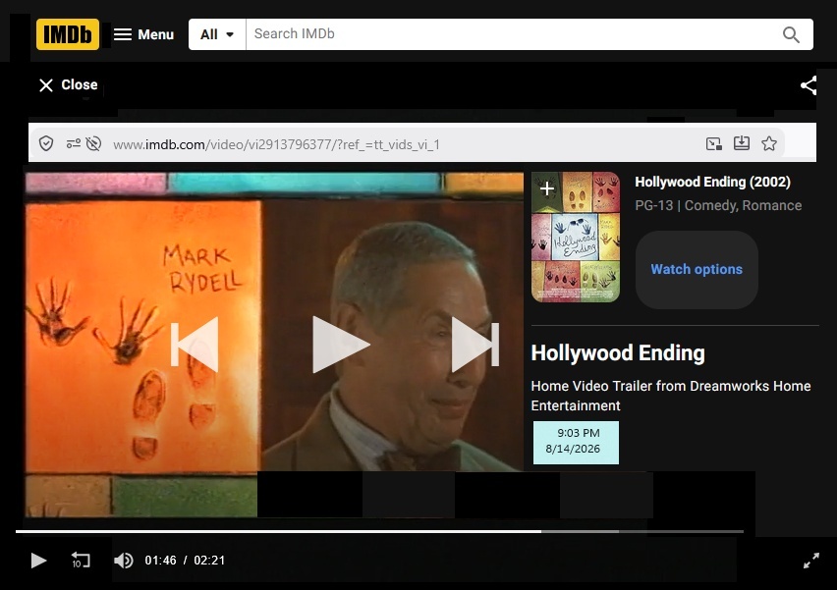Click the 9:03 PM date stamp

coord(576,442)
